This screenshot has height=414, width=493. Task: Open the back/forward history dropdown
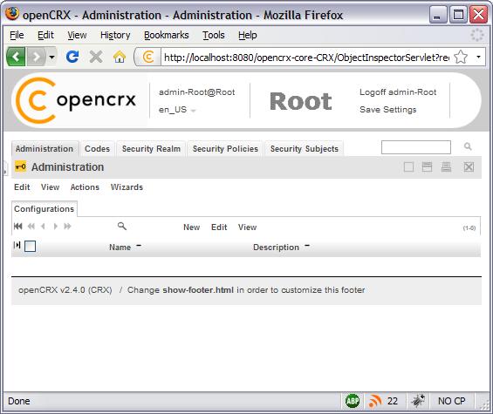51,58
